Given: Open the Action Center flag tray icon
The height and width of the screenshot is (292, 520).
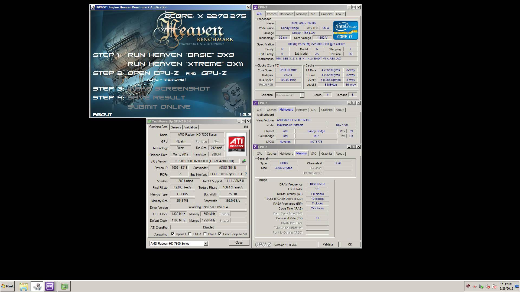Looking at the screenshot, I should [x=494, y=287].
